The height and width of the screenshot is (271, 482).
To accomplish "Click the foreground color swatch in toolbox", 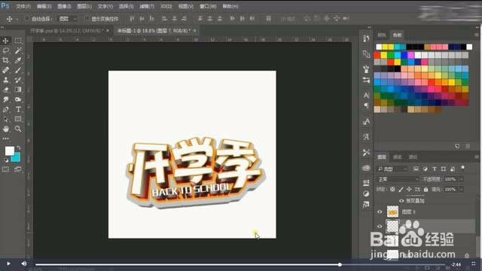I will (9, 151).
